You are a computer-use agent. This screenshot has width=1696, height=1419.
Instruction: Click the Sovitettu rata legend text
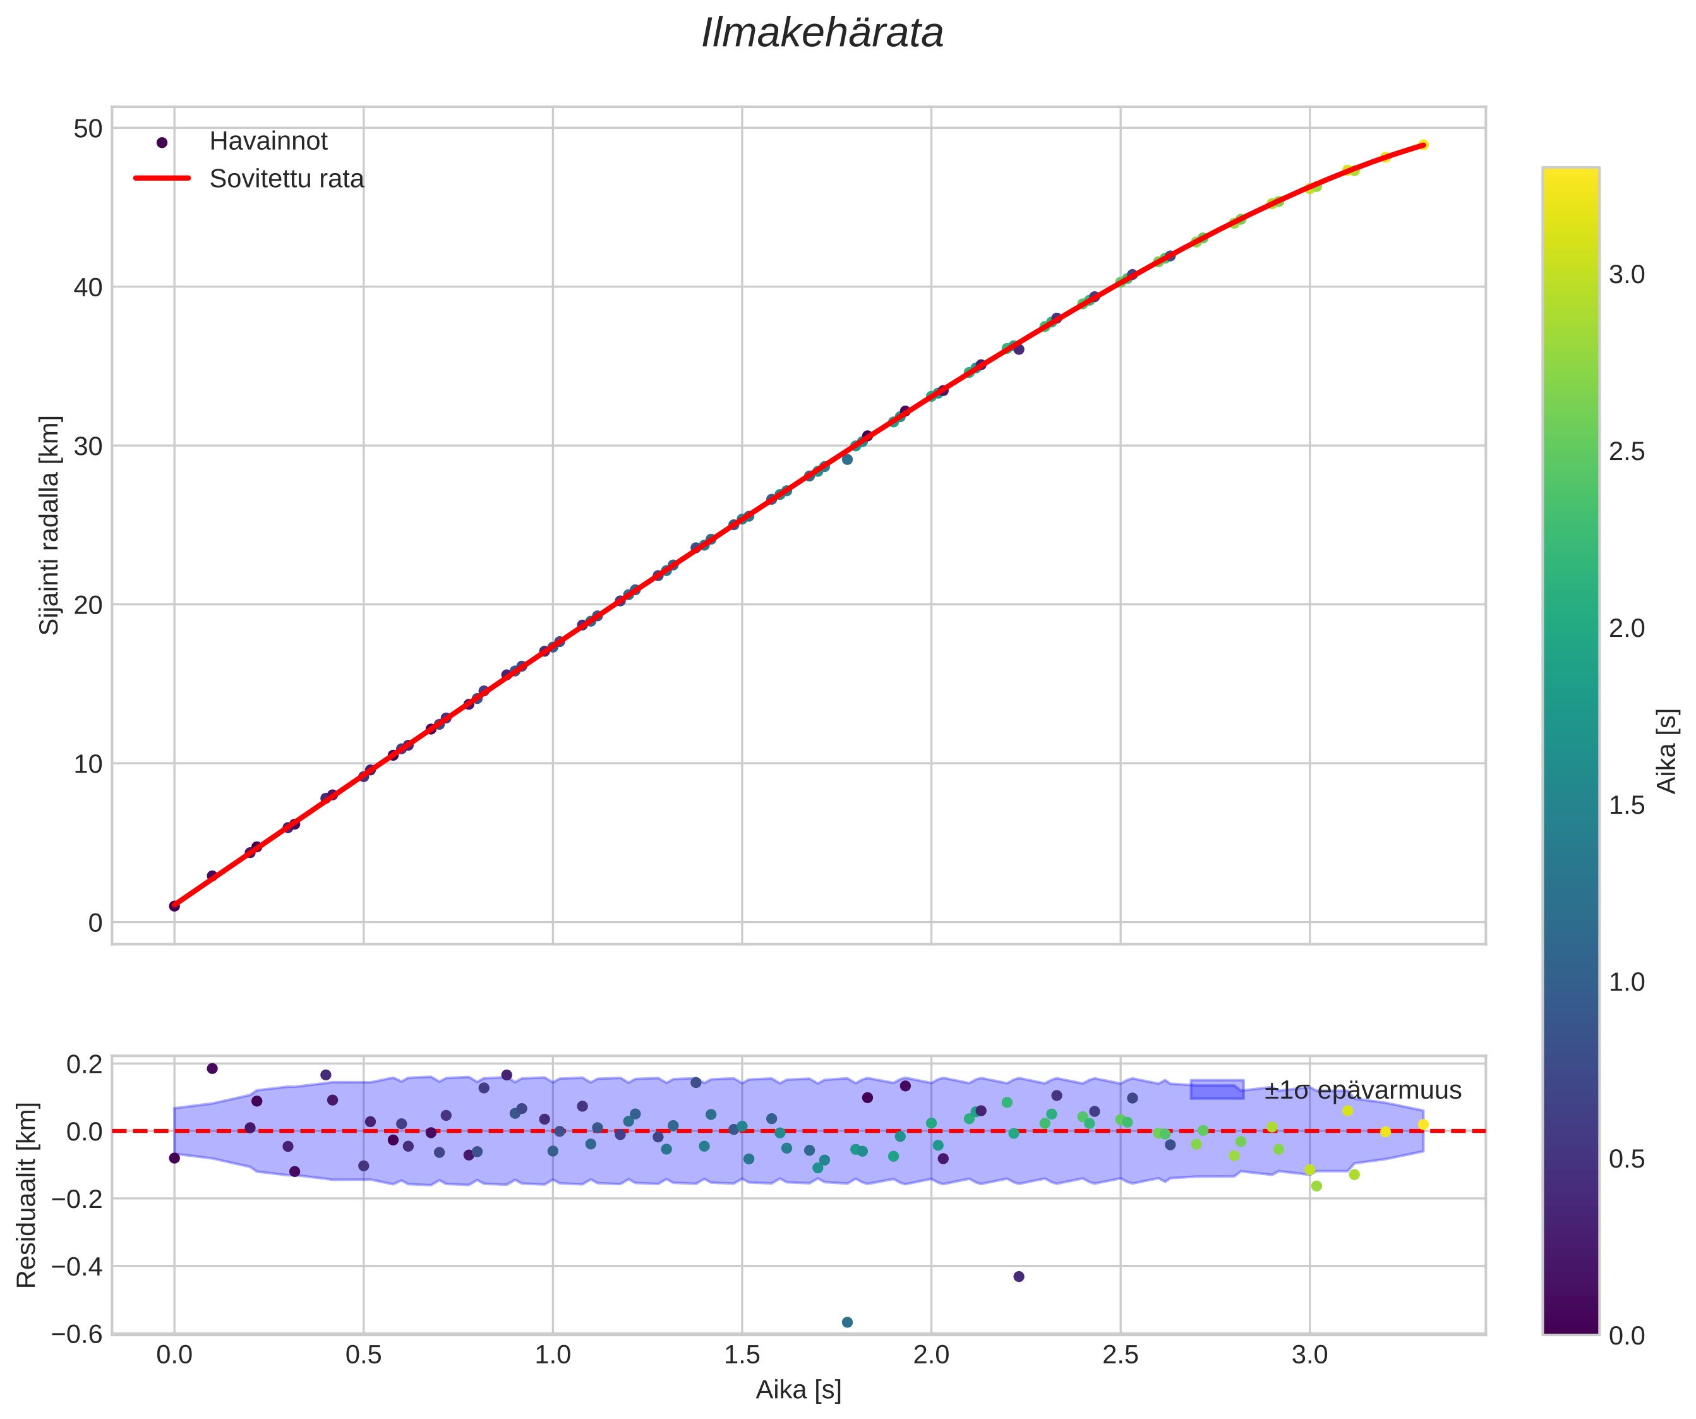click(x=287, y=179)
